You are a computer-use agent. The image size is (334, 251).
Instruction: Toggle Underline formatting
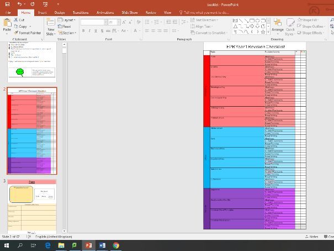(x=96, y=31)
